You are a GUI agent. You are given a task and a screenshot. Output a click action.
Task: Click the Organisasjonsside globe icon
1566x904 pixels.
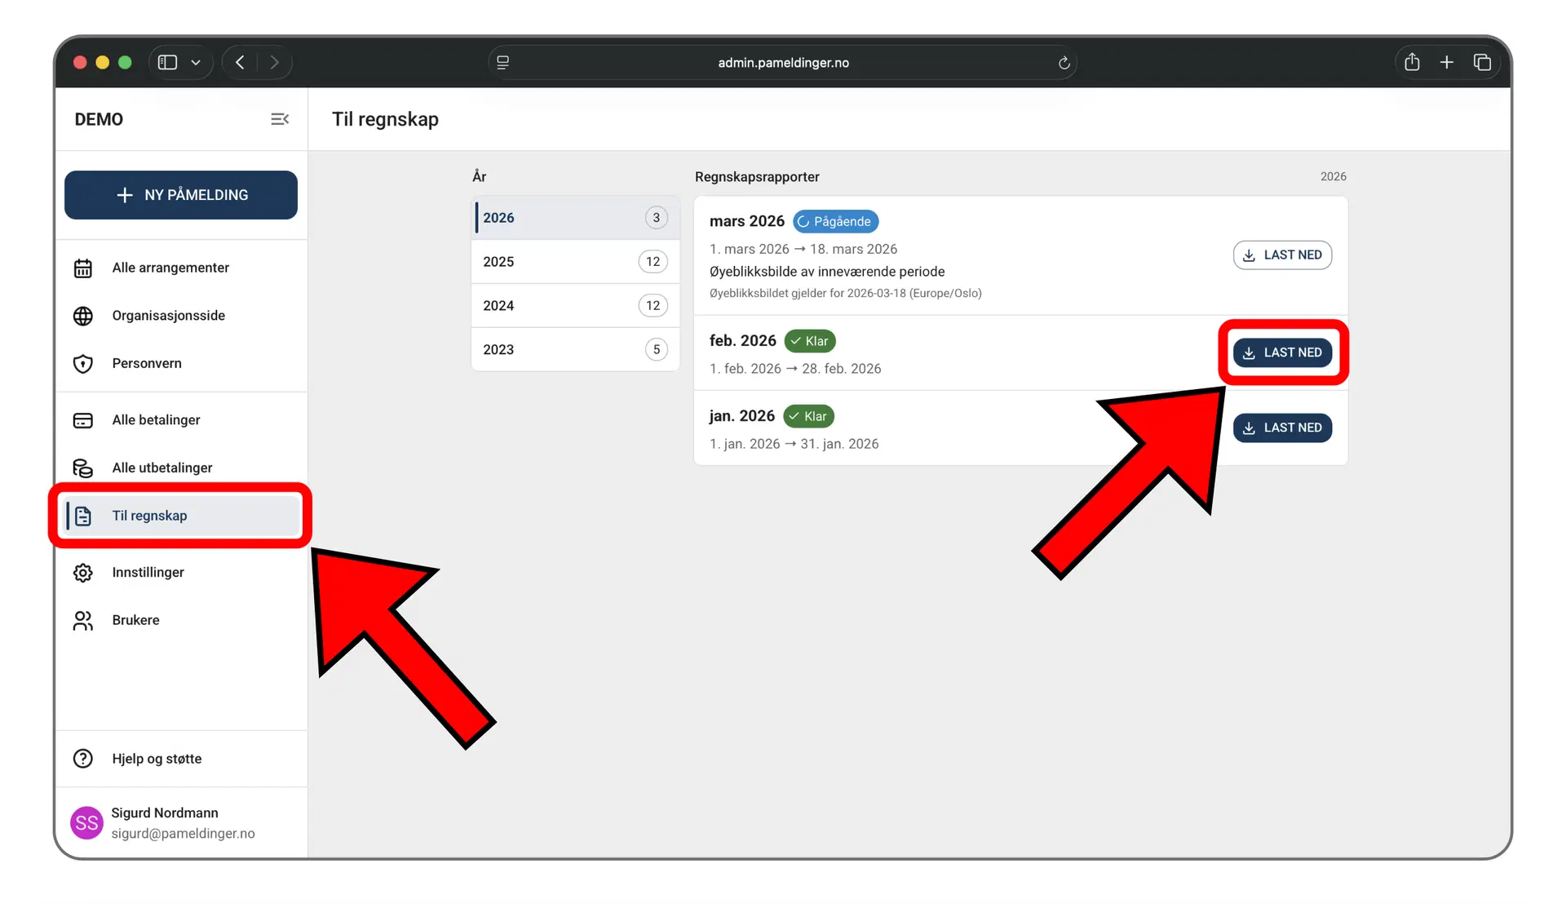coord(83,316)
